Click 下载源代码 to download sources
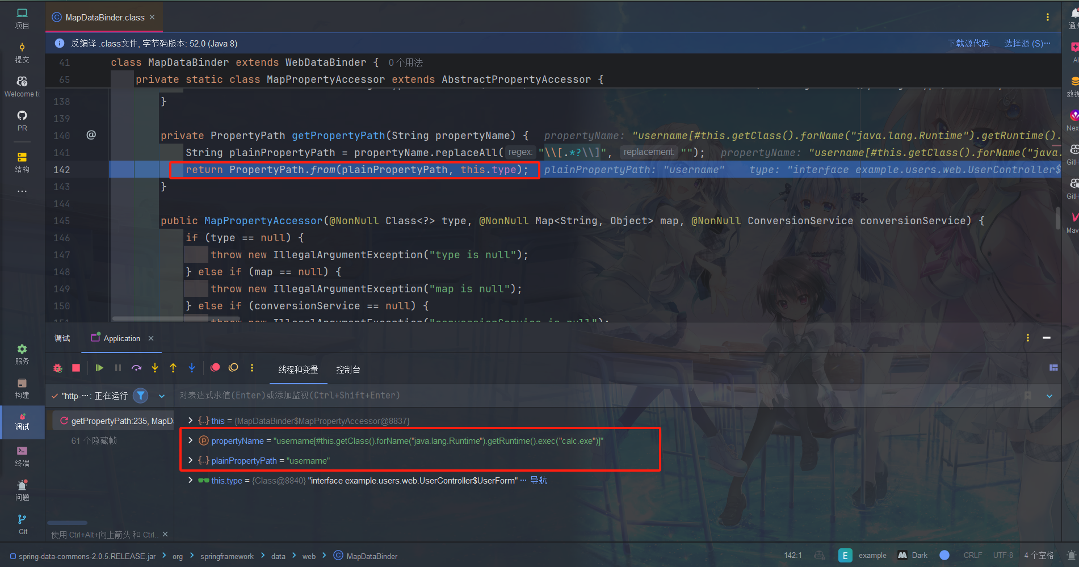 click(968, 43)
